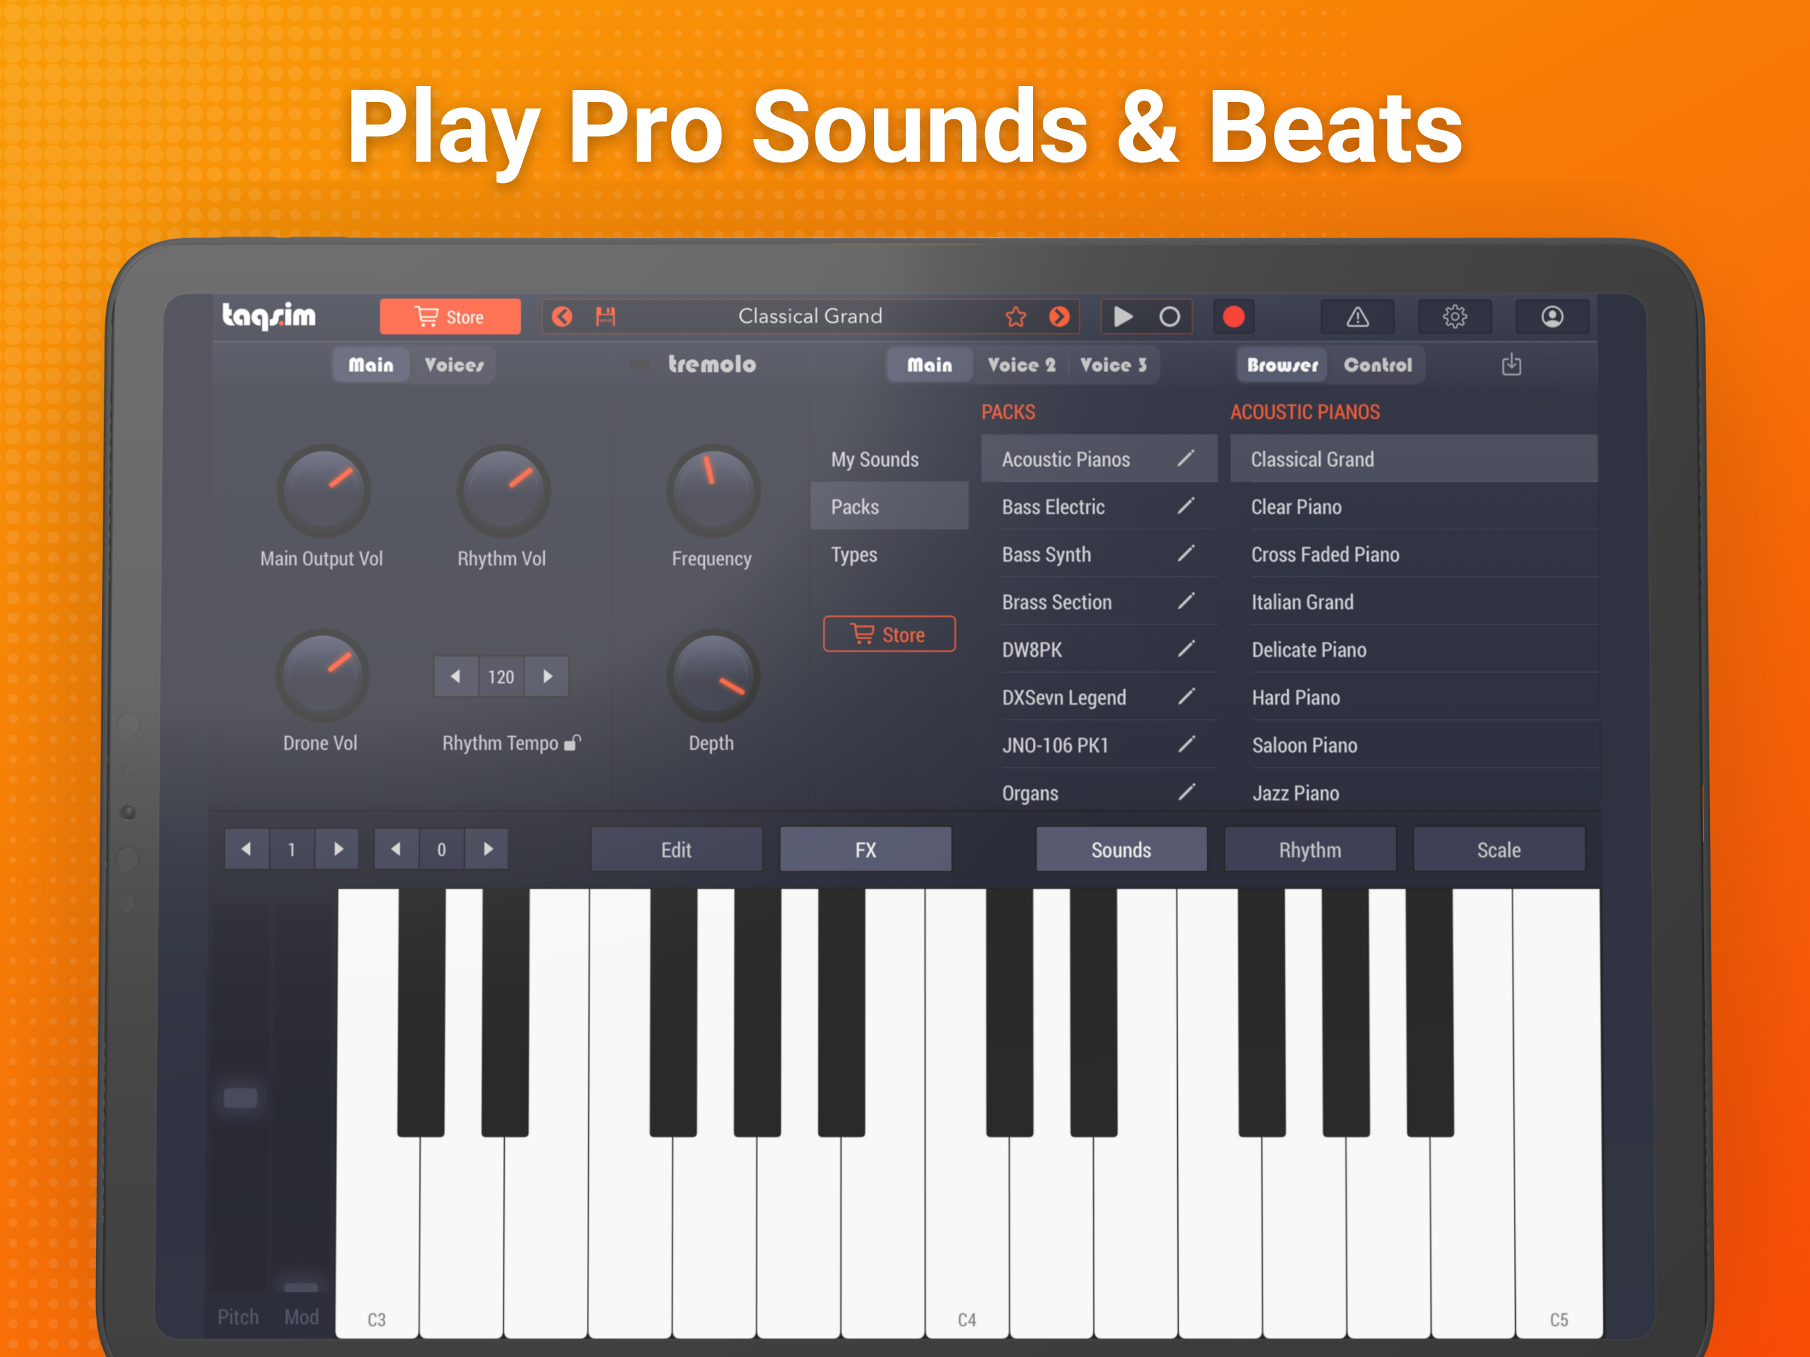The image size is (1810, 1357).
Task: Increase the transpose value from 0
Action: [x=488, y=849]
